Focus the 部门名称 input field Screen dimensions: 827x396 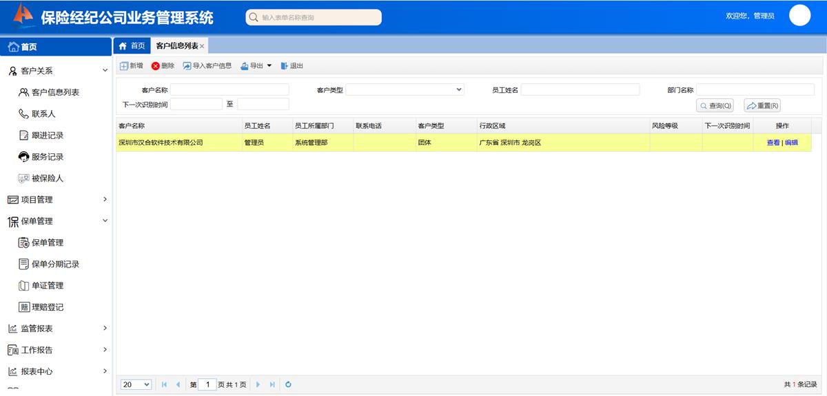pos(755,89)
